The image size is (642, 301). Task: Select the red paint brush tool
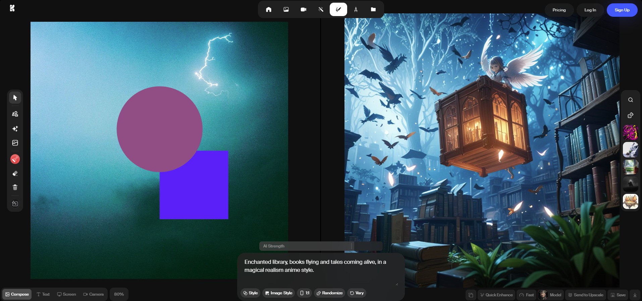pyautogui.click(x=15, y=159)
